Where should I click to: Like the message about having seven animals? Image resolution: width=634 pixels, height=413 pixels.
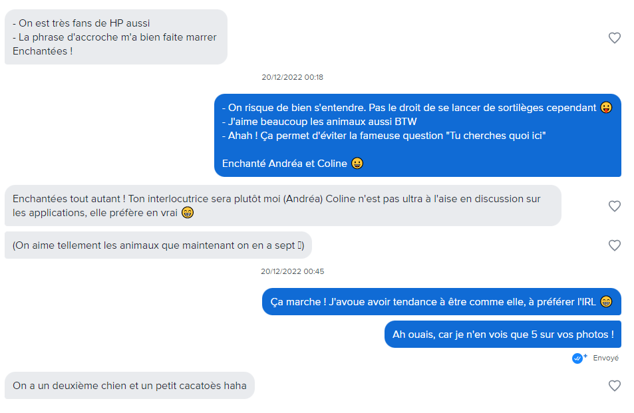(x=614, y=245)
